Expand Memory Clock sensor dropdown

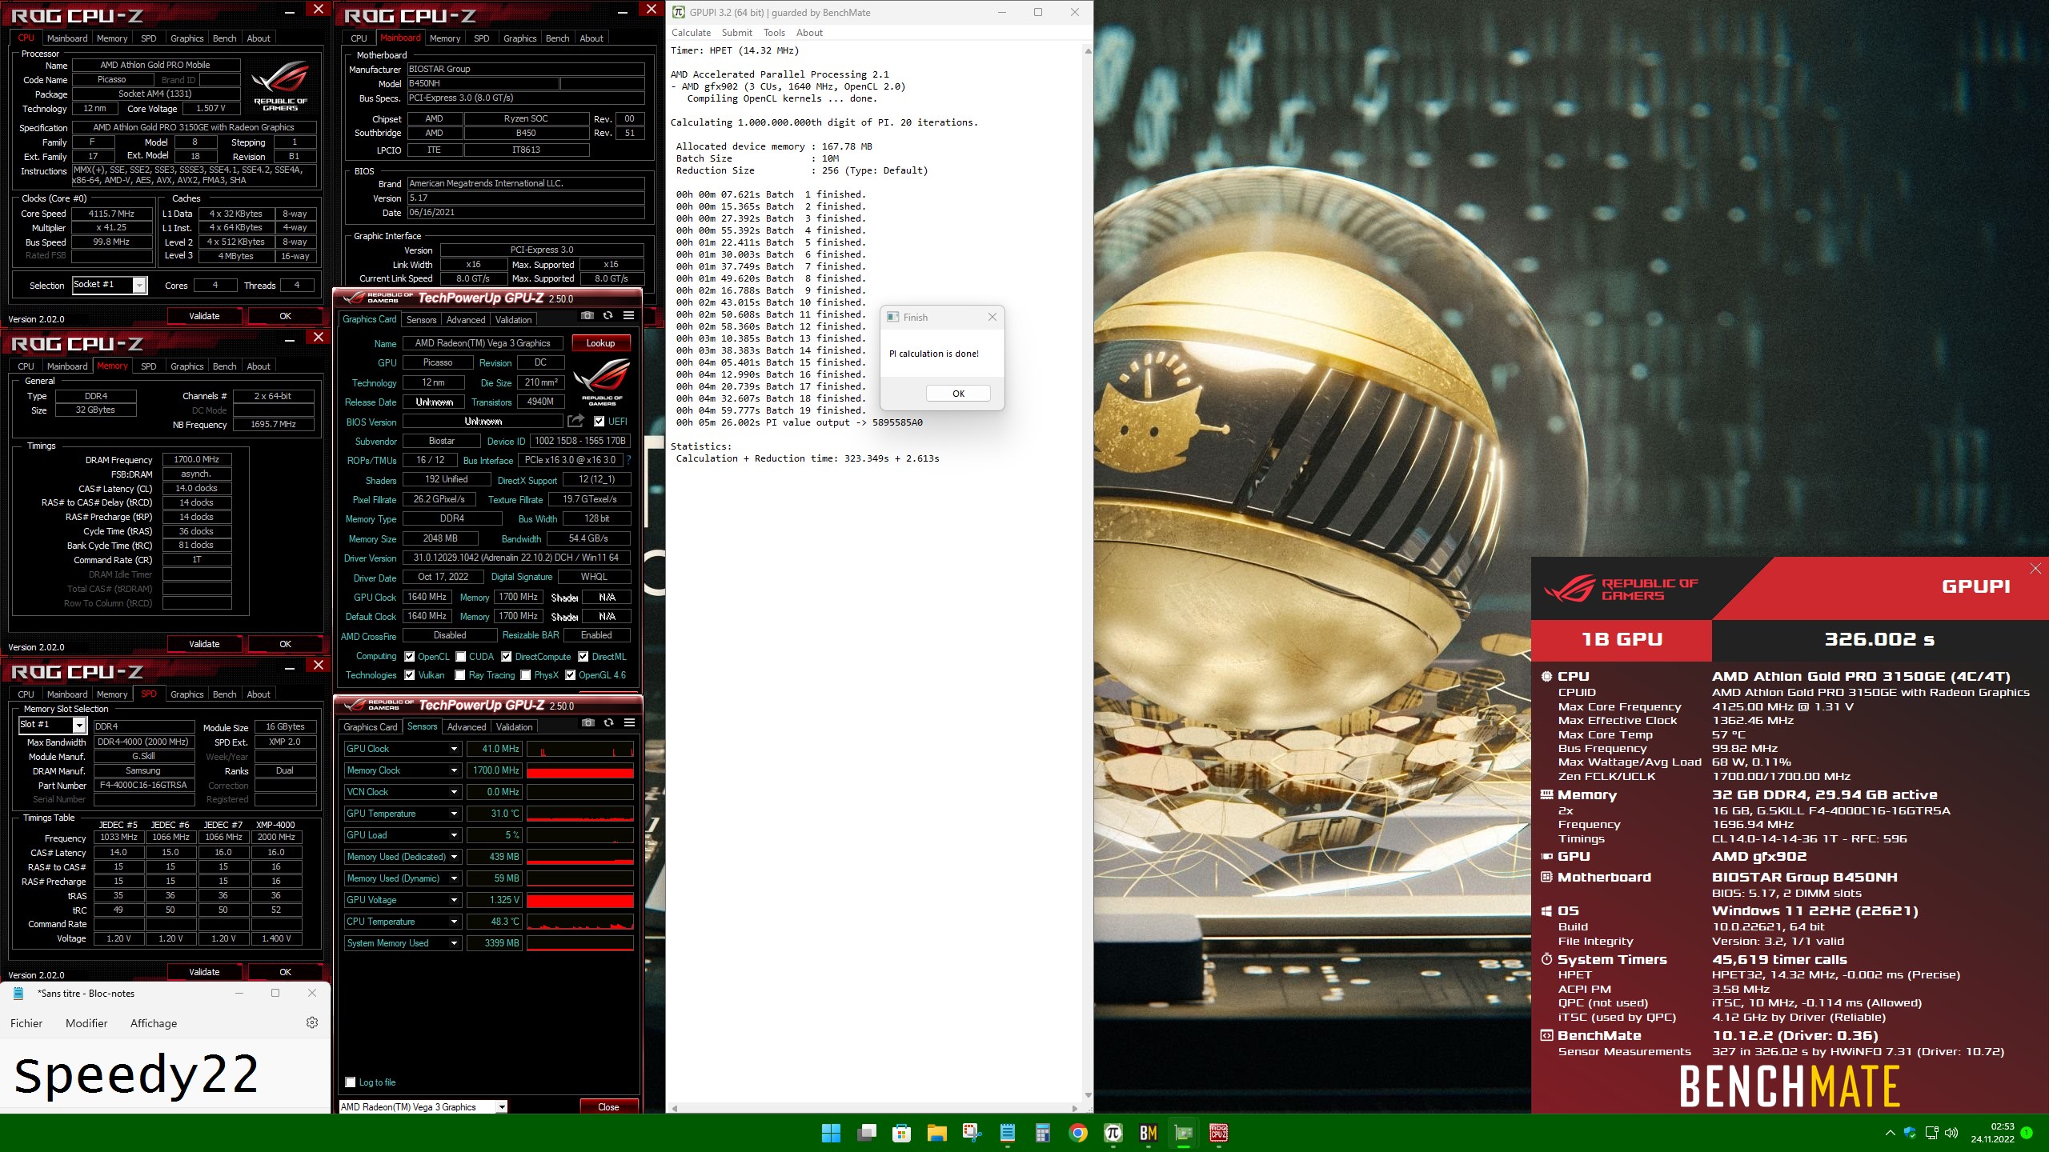click(454, 770)
